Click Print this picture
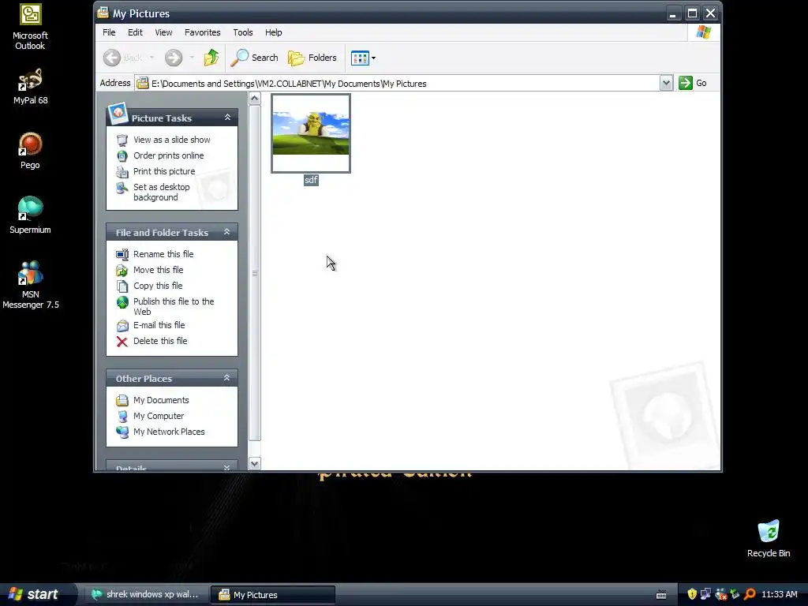 [x=164, y=171]
